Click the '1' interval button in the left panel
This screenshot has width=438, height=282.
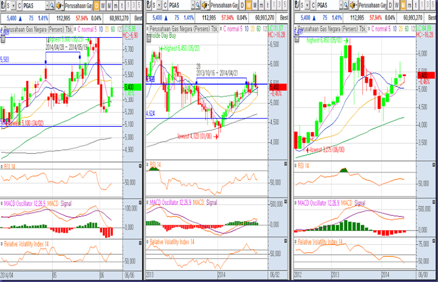click(x=128, y=5)
